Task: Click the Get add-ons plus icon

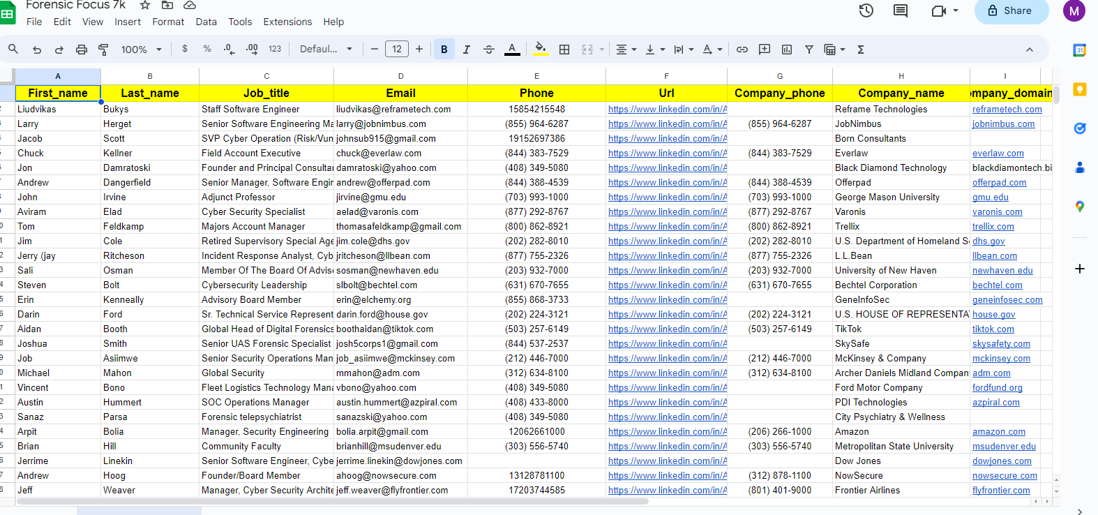Action: point(1080,269)
